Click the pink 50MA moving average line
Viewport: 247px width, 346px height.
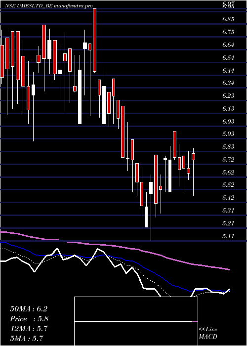pyautogui.click(x=115, y=246)
